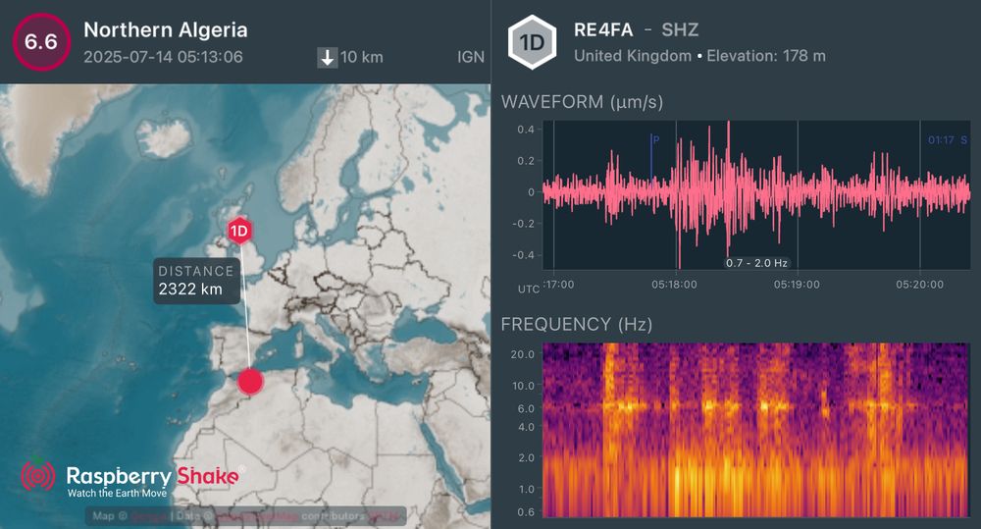Click the 0.6 frequency axis value
Screen dimensions: 981x529
(x=526, y=511)
